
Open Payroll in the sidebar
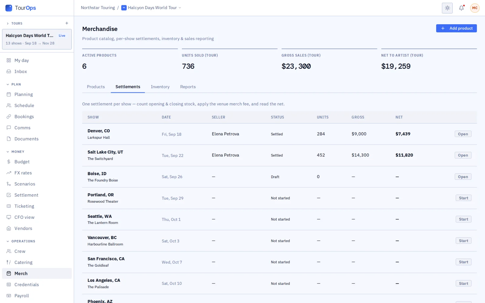click(37, 296)
